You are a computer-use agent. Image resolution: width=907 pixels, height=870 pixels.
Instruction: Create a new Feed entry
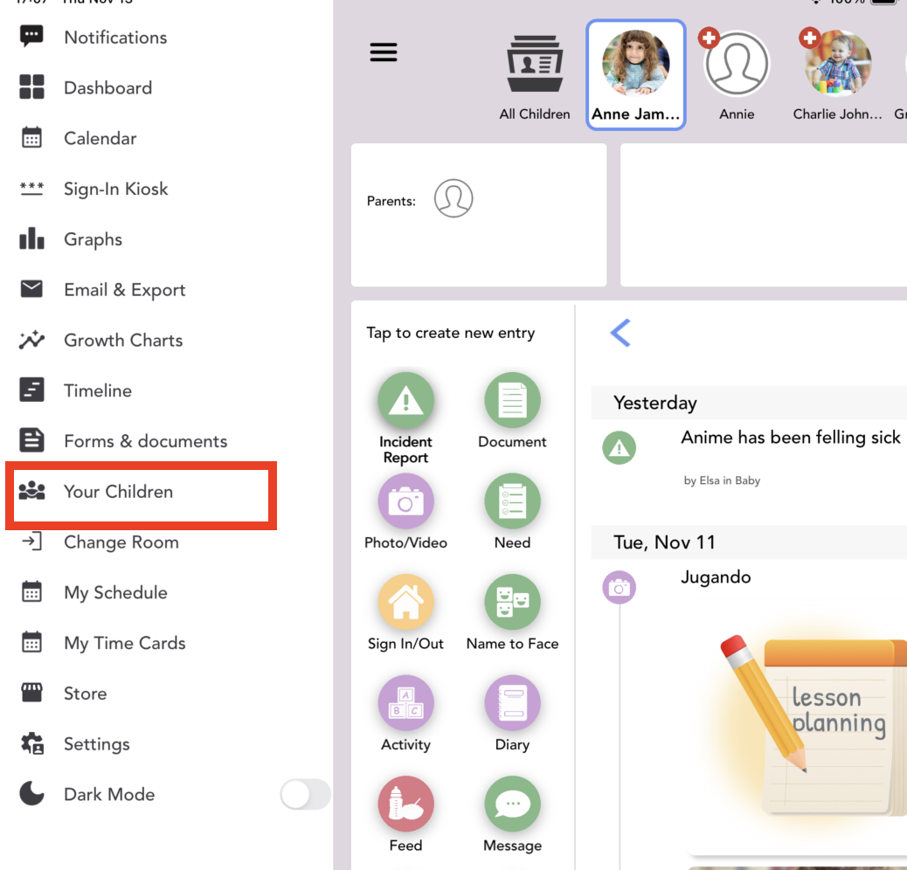pos(405,804)
